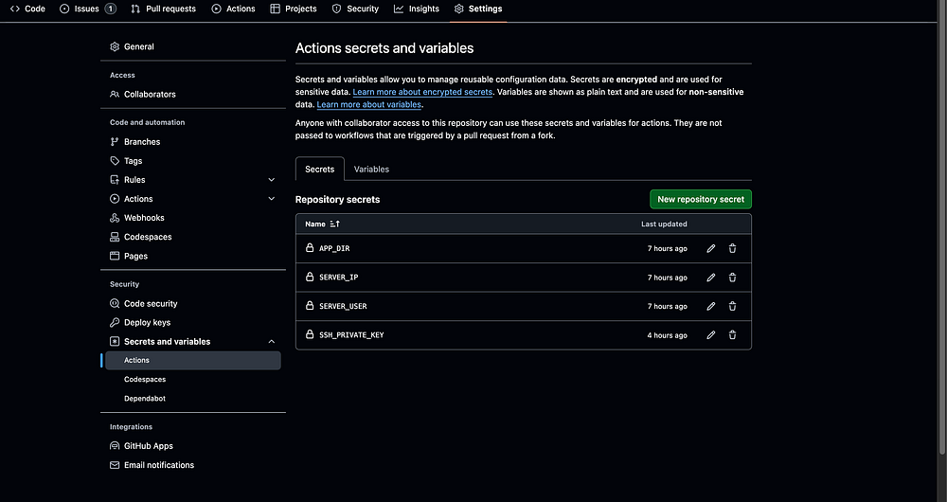947x502 pixels.
Task: Expand the Rules section chevron
Action: (x=272, y=180)
